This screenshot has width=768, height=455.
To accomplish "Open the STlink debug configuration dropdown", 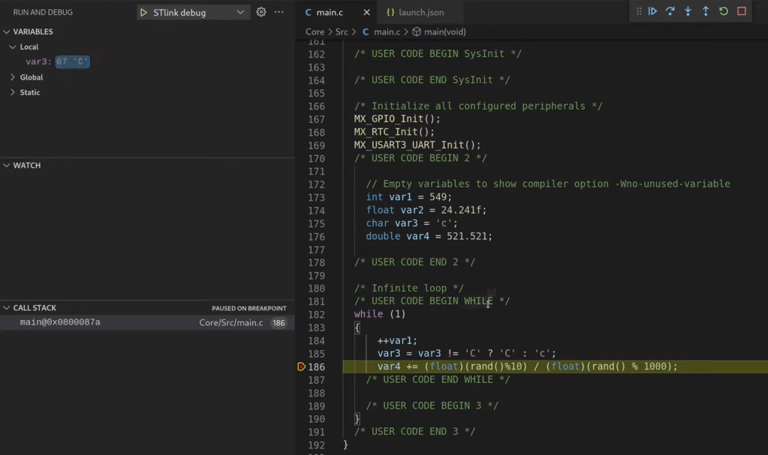I will (x=240, y=12).
